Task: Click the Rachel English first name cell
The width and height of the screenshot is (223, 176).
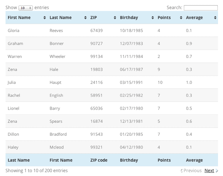Action: point(14,95)
